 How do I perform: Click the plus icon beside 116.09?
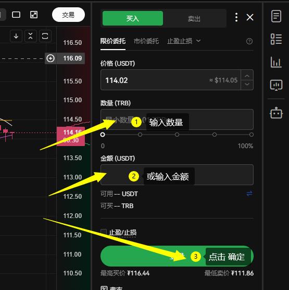click(x=51, y=58)
